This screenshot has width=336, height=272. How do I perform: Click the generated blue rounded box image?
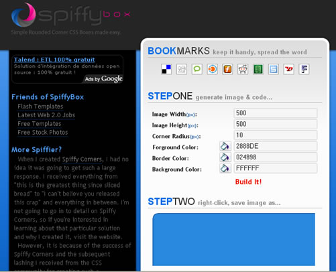(234, 239)
